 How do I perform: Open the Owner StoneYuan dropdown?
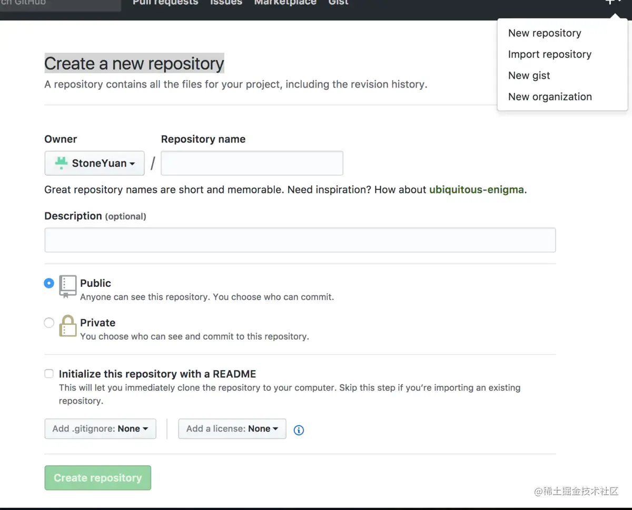94,163
